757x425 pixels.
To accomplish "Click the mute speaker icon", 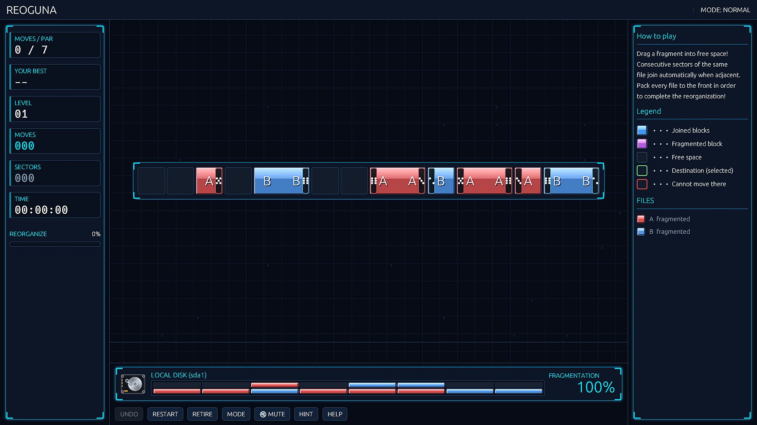I will [263, 414].
